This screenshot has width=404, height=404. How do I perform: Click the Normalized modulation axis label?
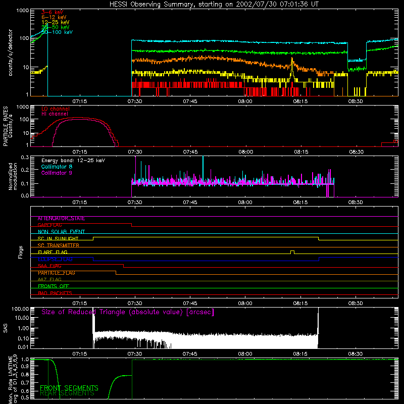pos(13,176)
